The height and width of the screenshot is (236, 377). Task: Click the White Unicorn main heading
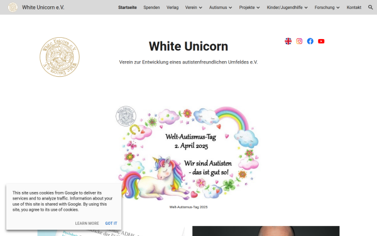pos(188,46)
